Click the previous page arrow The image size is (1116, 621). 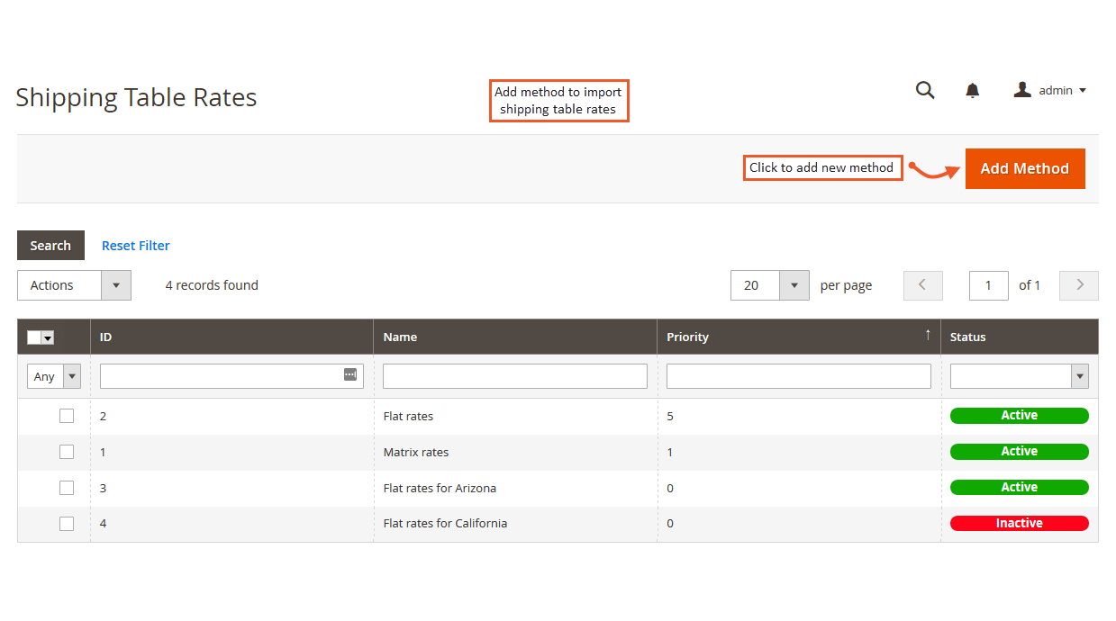pyautogui.click(x=922, y=284)
